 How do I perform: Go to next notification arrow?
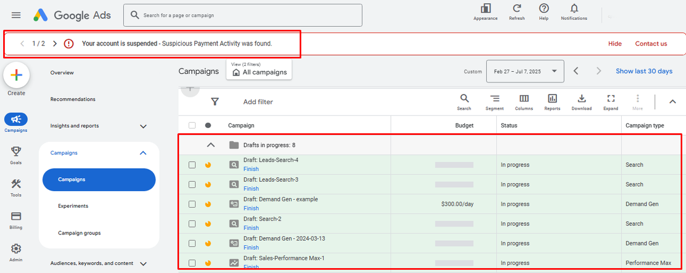coord(55,43)
